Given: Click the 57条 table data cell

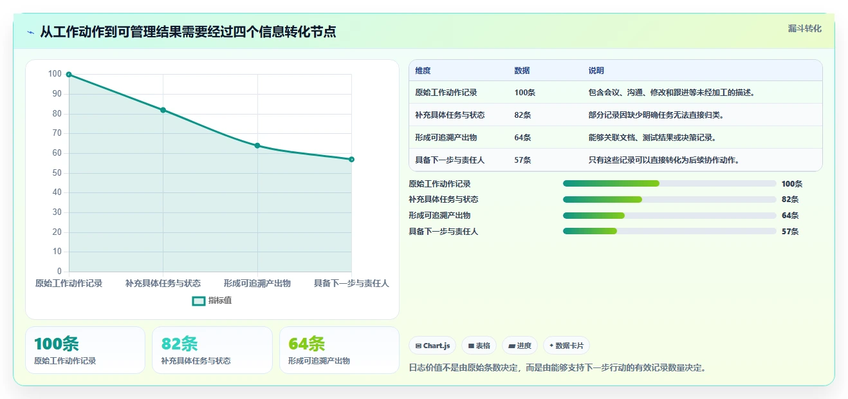Looking at the screenshot, I should click(522, 160).
